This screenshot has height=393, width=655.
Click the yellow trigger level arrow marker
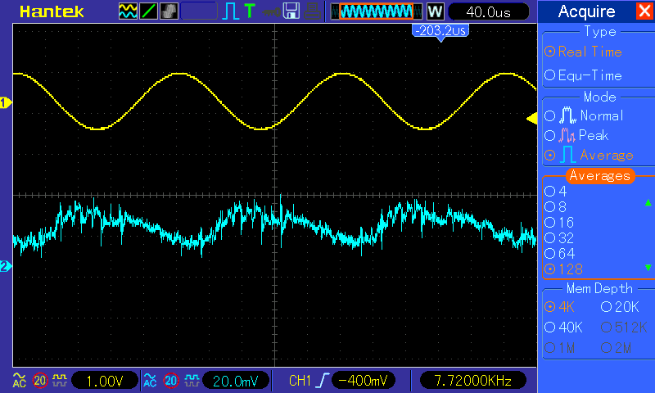(531, 119)
